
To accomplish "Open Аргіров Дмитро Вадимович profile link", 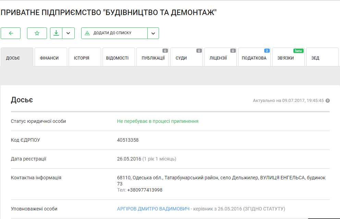I will (153, 209).
